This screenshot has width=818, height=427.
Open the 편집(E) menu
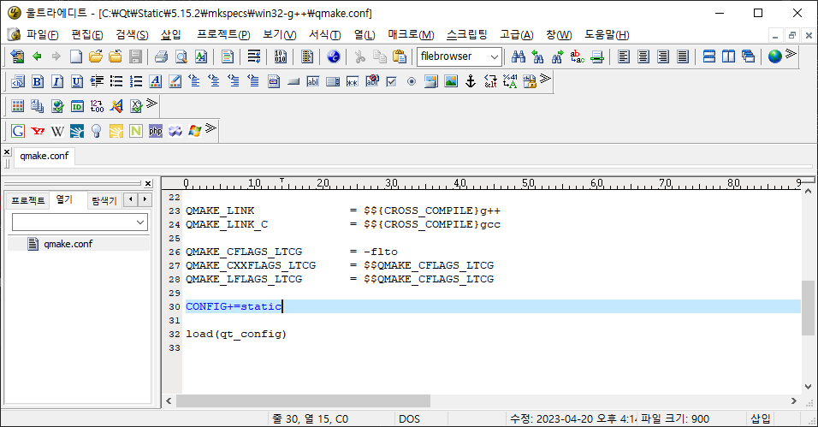[x=87, y=34]
